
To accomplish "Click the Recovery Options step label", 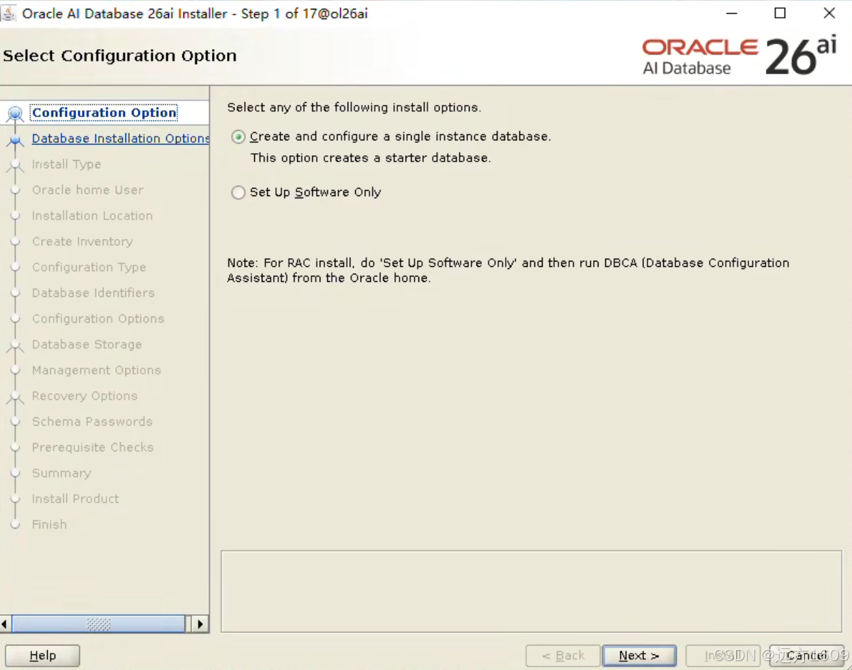I will point(85,396).
